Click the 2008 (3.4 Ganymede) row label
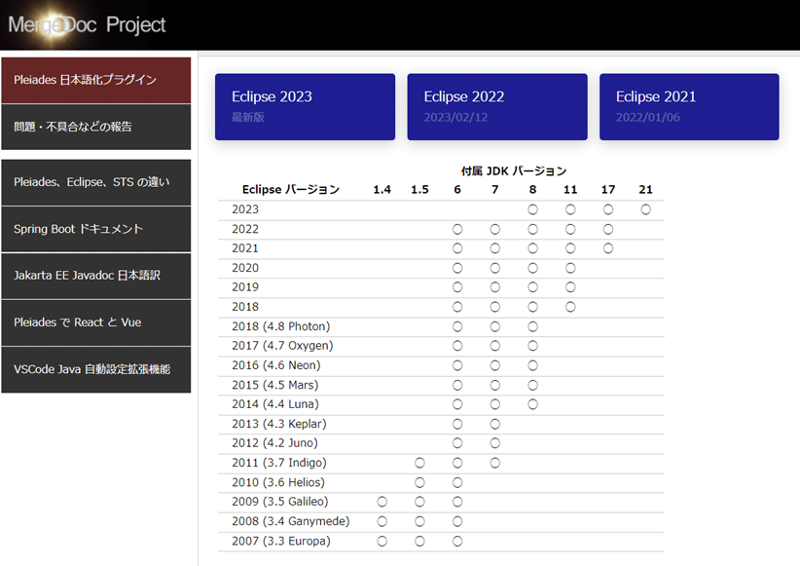800x566 pixels. click(291, 521)
